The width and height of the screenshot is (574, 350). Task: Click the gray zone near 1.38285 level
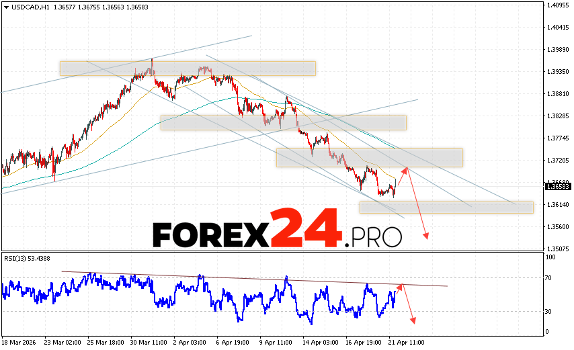(283, 122)
